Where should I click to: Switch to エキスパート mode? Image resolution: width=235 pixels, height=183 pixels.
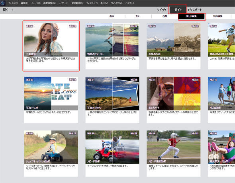pos(195,10)
